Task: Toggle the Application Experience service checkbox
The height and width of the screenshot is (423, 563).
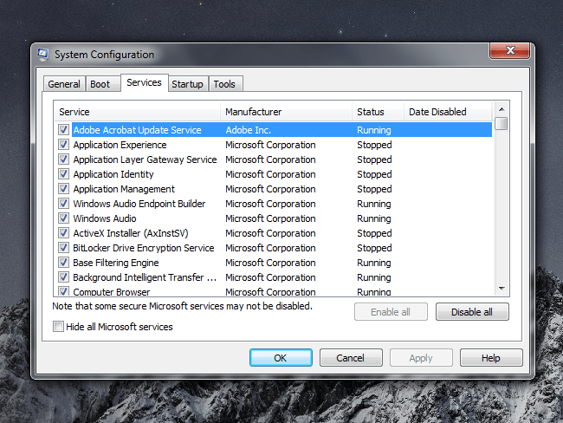Action: tap(64, 145)
